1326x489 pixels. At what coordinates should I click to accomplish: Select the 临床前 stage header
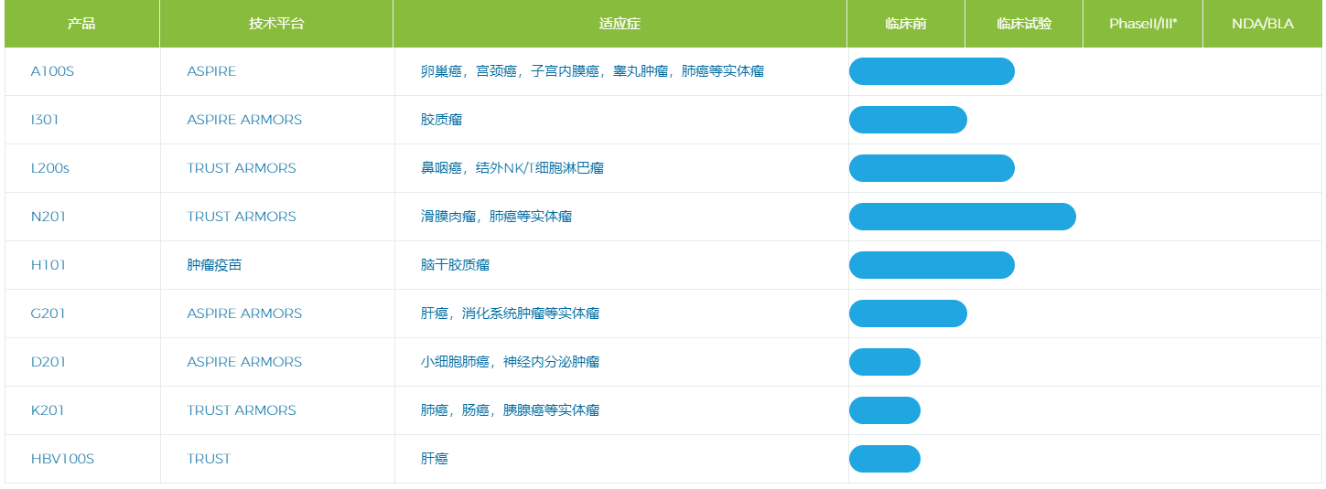coord(906,24)
